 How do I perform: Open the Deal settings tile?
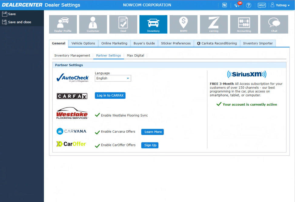pyautogui.click(x=123, y=24)
